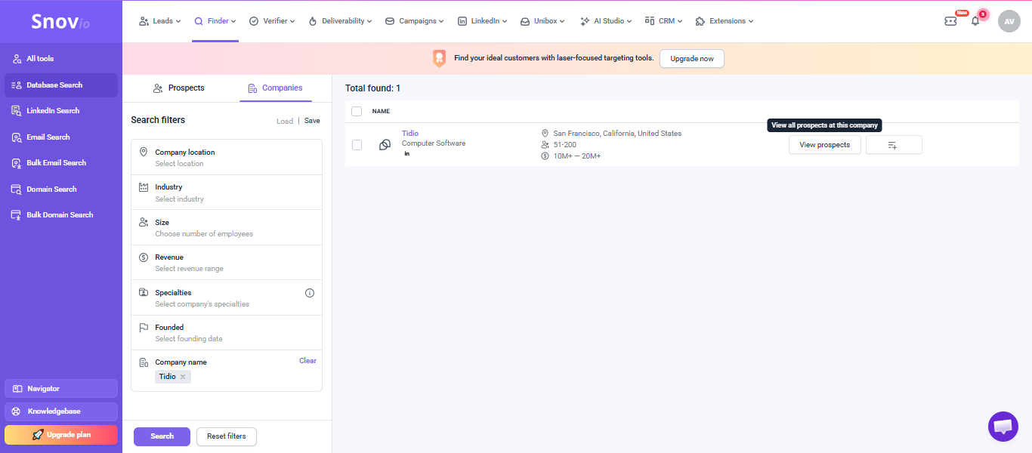The image size is (1032, 453).
Task: Open the Specialties filter field
Action: coord(227,298)
